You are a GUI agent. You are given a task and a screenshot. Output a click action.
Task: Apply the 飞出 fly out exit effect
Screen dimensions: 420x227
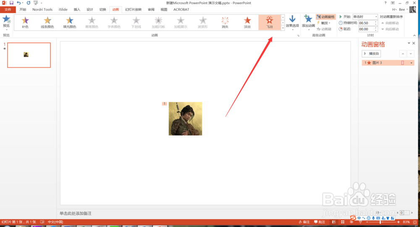pos(270,22)
